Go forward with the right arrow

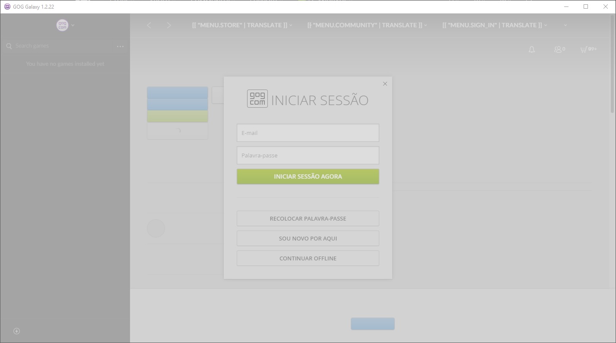[x=169, y=25]
